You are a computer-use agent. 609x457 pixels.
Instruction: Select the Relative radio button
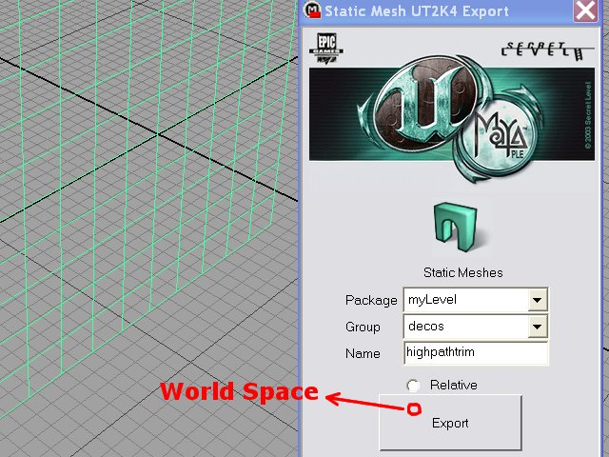(413, 386)
